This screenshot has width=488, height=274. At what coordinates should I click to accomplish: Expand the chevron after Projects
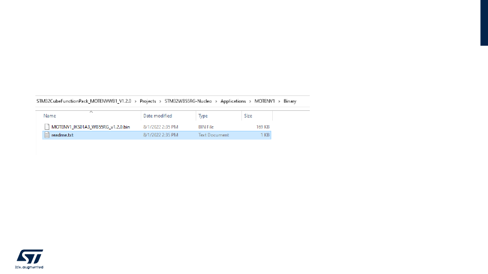point(160,102)
